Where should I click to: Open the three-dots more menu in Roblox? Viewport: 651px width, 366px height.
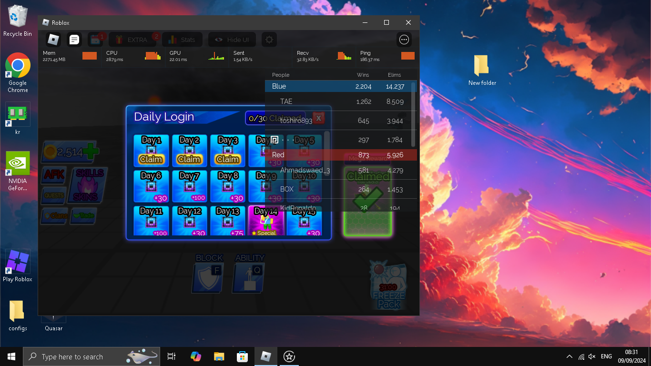tap(404, 40)
